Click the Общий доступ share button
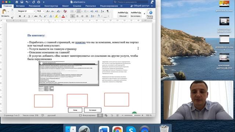 coord(140,6)
